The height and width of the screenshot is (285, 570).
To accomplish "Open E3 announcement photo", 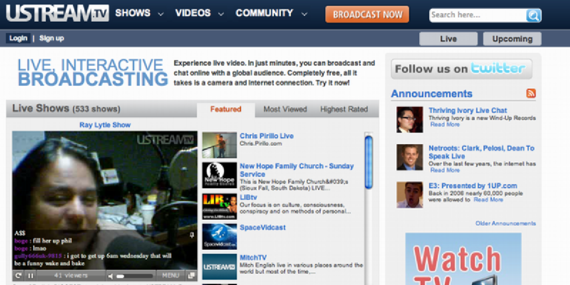I will 409,195.
